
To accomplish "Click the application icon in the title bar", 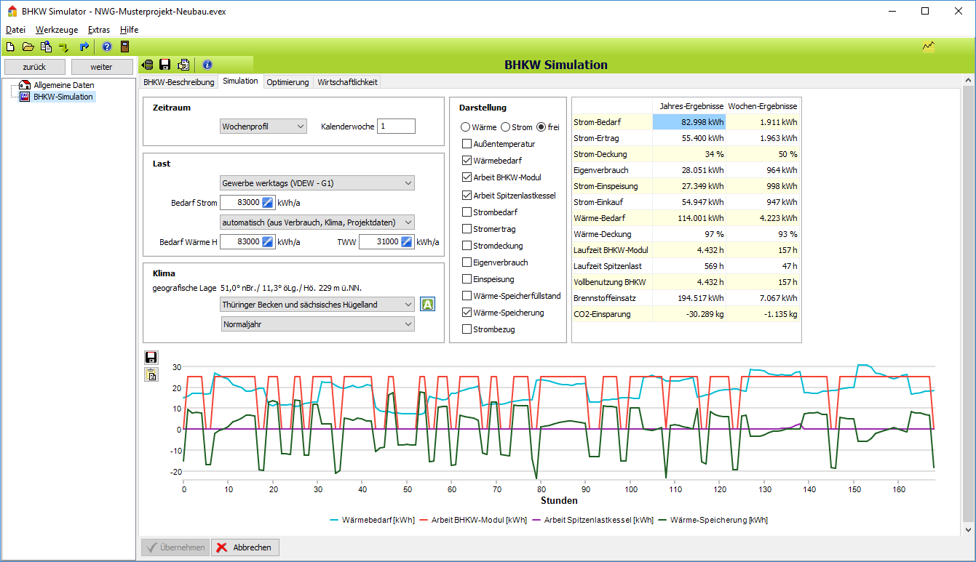I will pyautogui.click(x=12, y=11).
